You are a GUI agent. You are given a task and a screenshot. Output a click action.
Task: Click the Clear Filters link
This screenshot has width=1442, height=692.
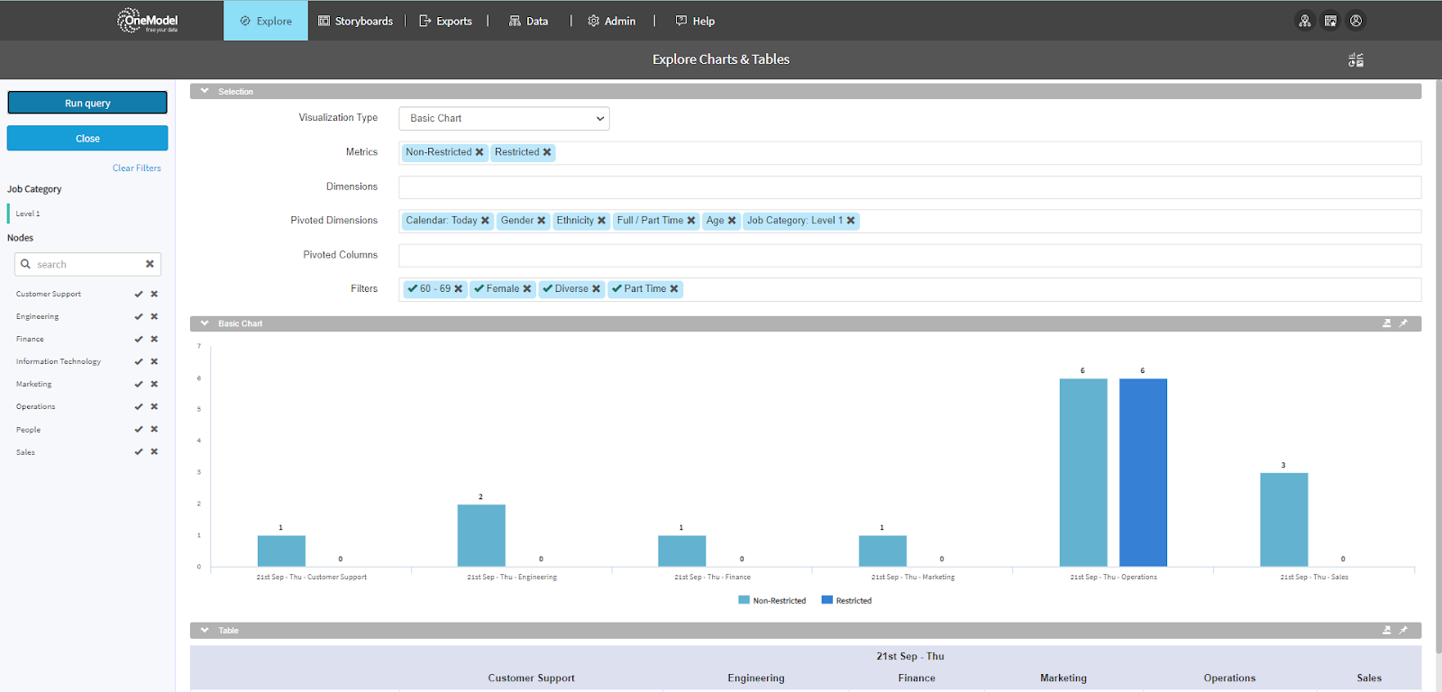coord(137,168)
